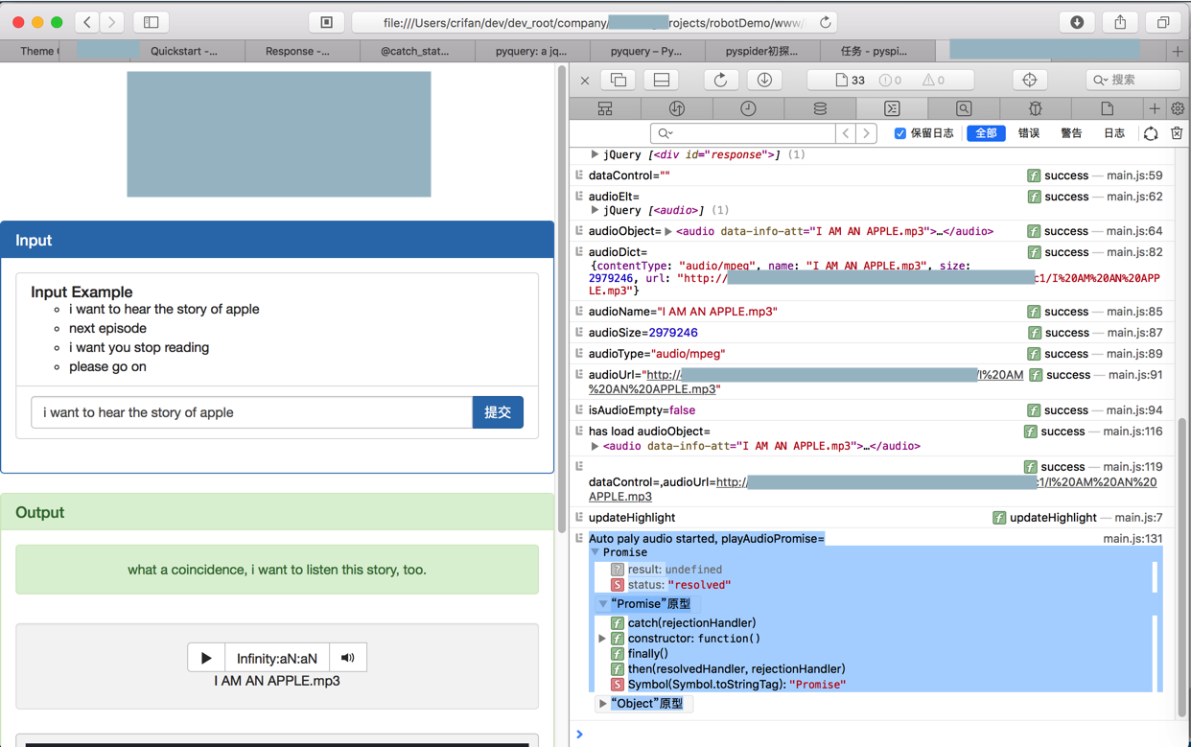Mute the audio player speaker button
Screen dimensions: 1191x747
tap(348, 658)
